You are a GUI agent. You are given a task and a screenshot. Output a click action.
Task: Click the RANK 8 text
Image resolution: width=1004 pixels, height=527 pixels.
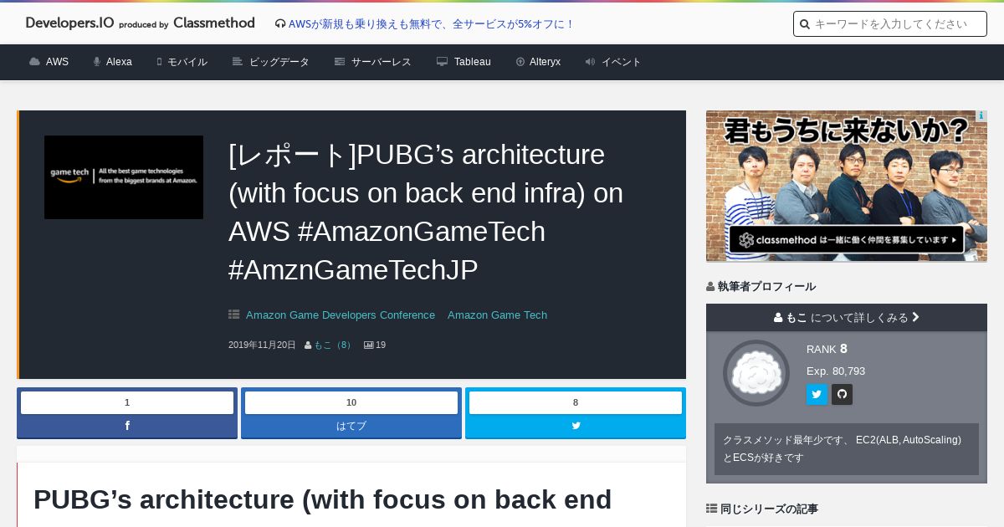(x=827, y=349)
